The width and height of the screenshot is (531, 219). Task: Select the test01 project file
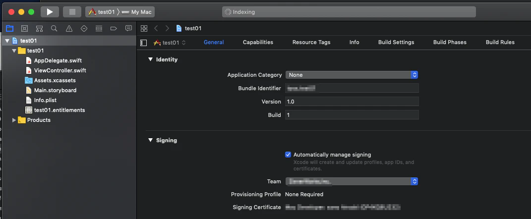point(69,41)
